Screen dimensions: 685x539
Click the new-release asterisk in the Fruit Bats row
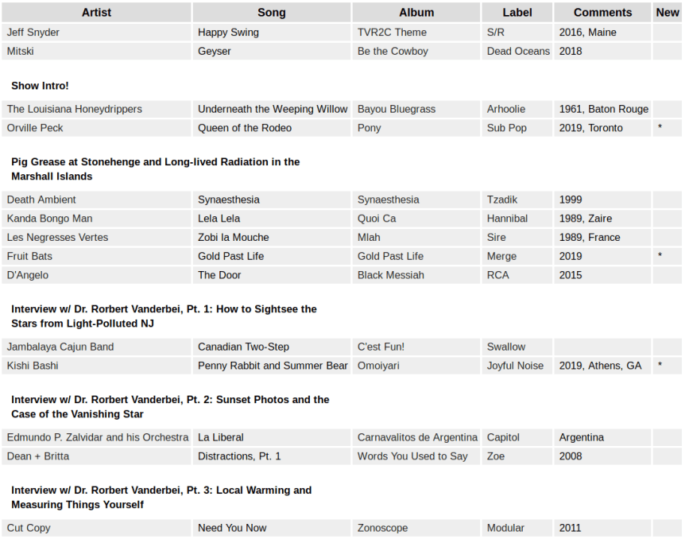(660, 256)
